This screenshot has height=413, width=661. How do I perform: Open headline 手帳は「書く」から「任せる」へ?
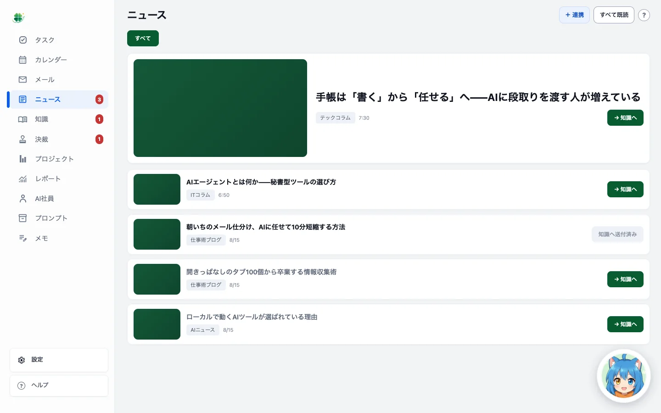point(478,97)
